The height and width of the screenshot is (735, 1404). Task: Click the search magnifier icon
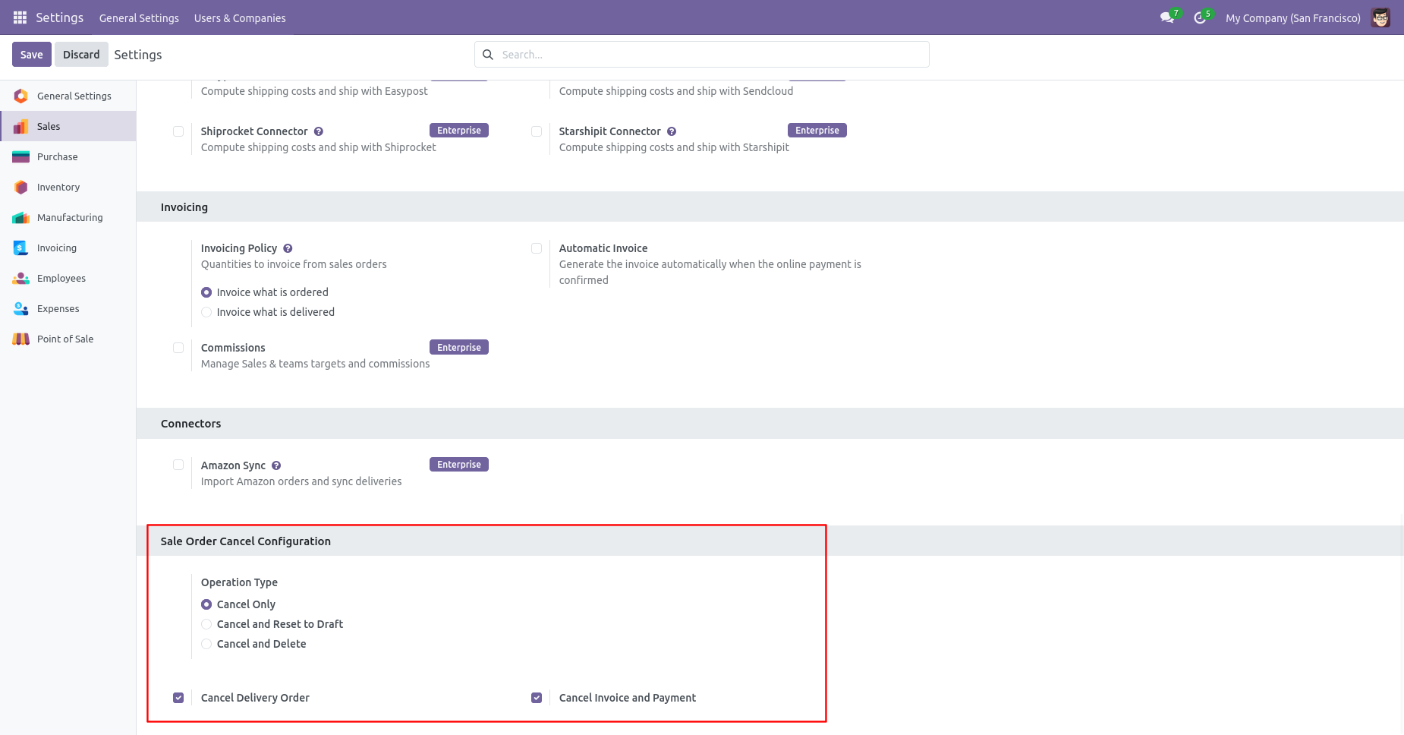click(488, 55)
